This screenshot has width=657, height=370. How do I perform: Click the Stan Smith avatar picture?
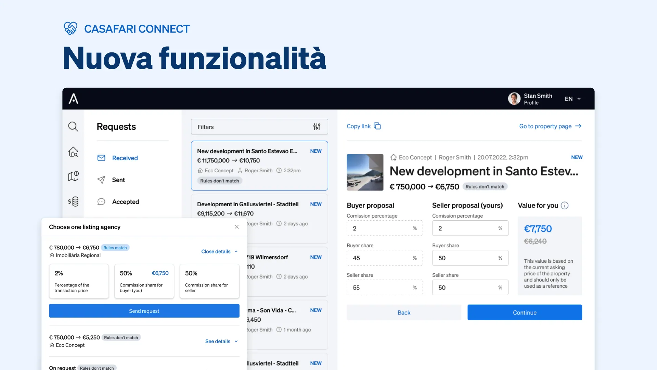(514, 99)
